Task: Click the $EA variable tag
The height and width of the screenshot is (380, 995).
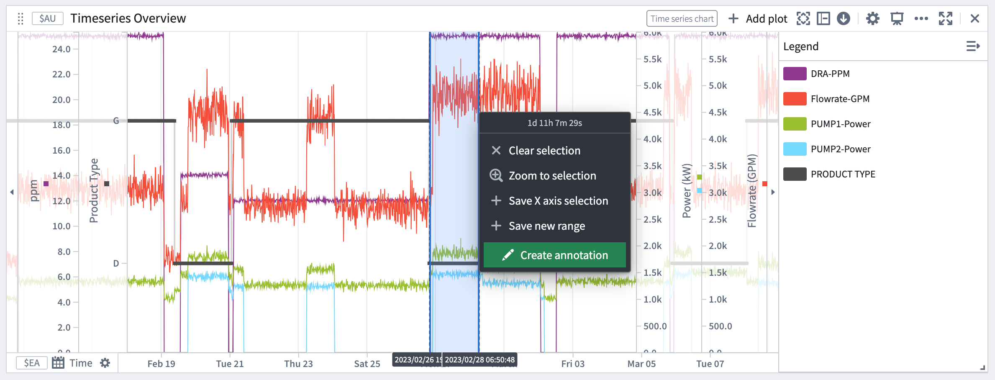Action: click(x=32, y=363)
